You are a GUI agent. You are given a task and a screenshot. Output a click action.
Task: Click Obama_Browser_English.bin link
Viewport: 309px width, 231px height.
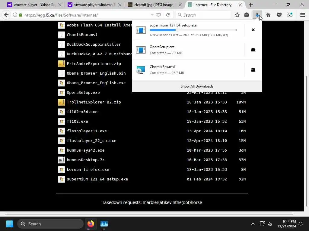[96, 73]
